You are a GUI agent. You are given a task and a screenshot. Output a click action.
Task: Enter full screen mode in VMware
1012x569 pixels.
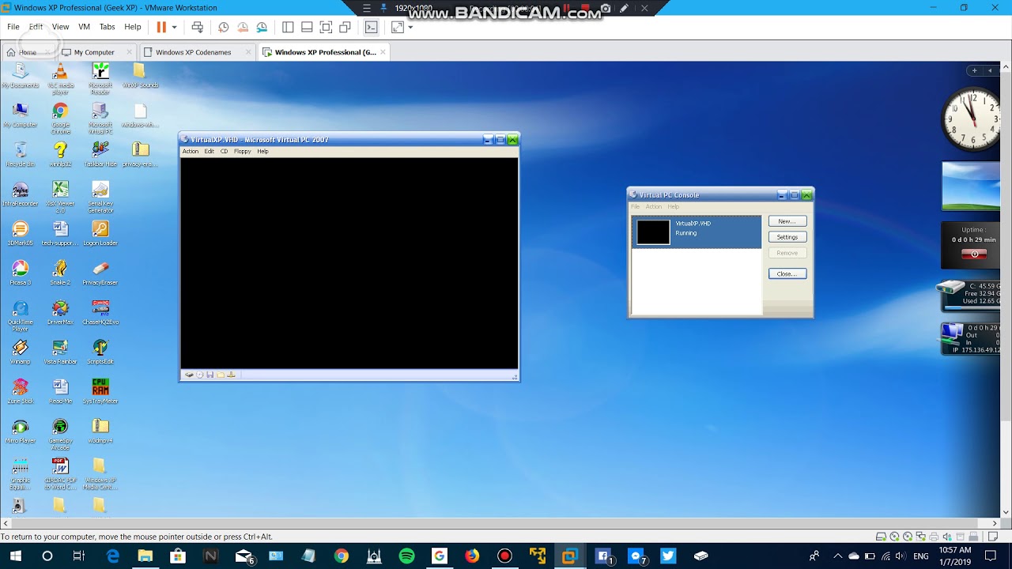(x=326, y=27)
